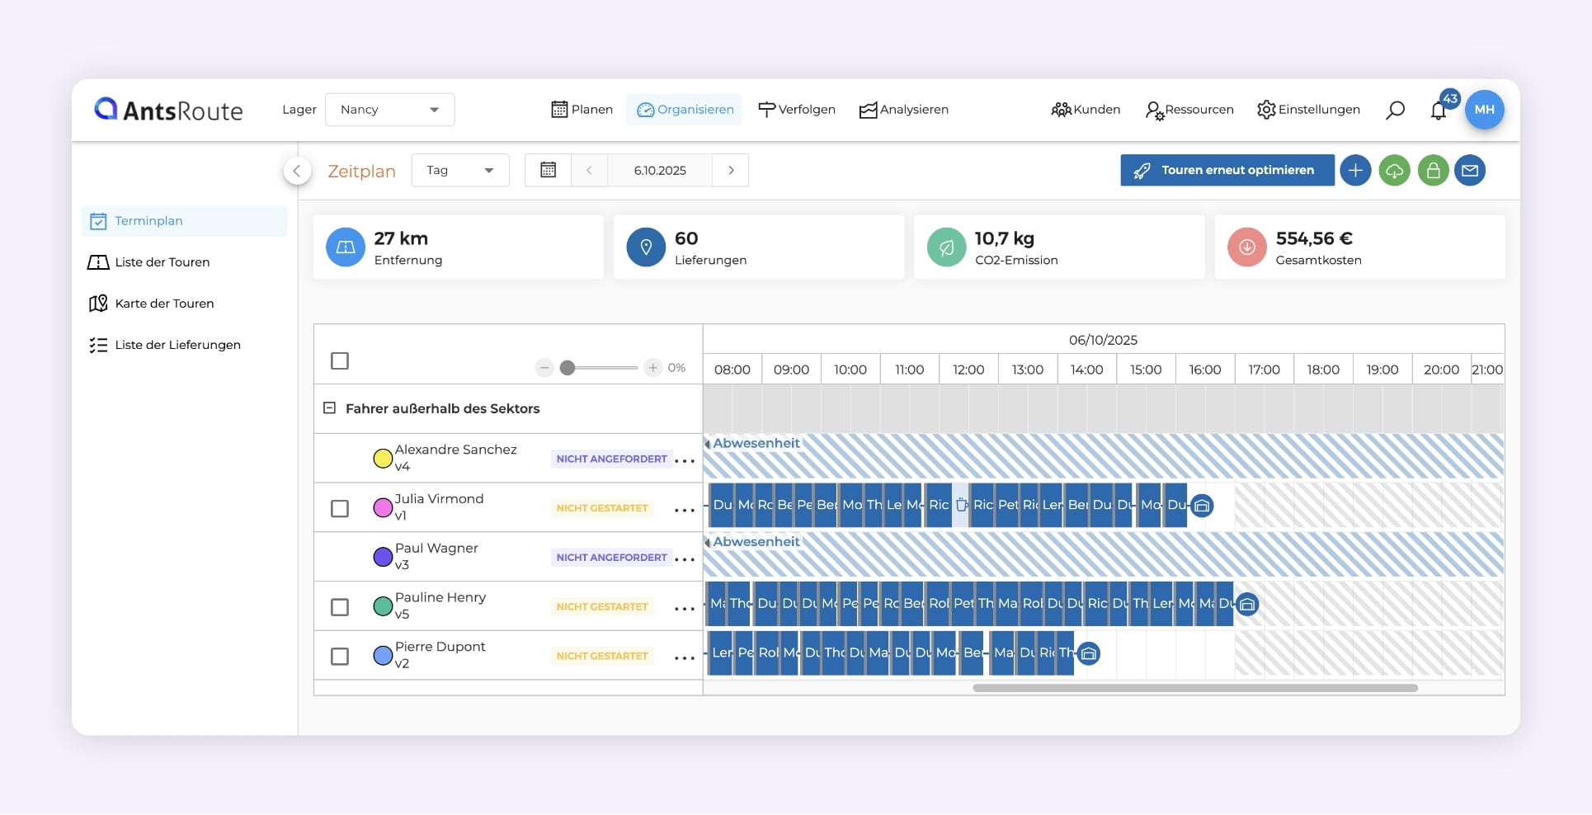Collapse the sidebar with the arrow button

pos(297,171)
